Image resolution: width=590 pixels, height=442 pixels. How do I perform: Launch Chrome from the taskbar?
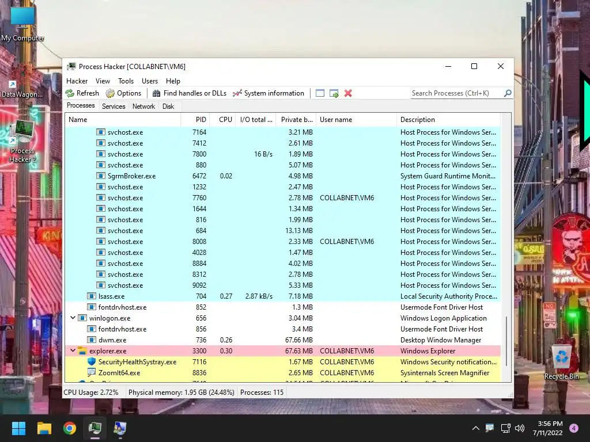click(x=70, y=428)
